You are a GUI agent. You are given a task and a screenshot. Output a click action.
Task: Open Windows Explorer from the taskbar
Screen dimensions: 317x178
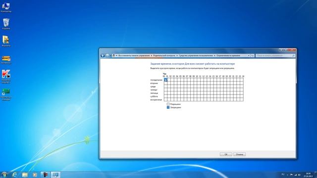click(x=25, y=175)
